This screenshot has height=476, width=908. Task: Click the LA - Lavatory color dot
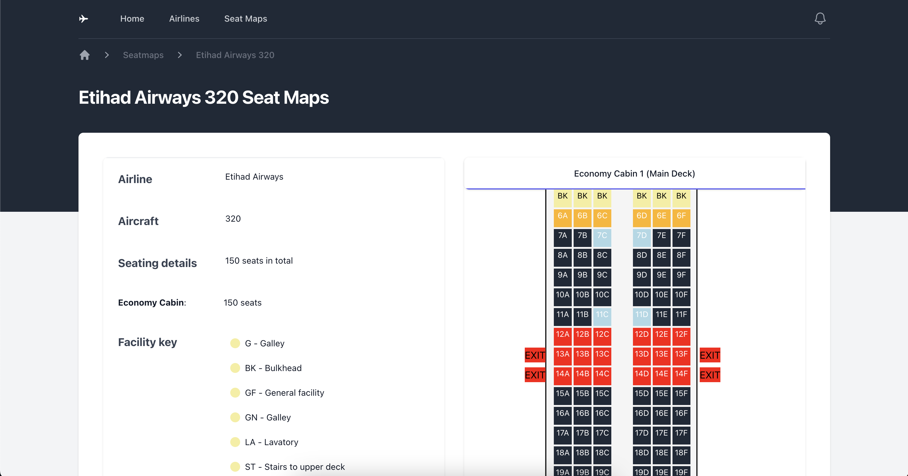pos(235,442)
